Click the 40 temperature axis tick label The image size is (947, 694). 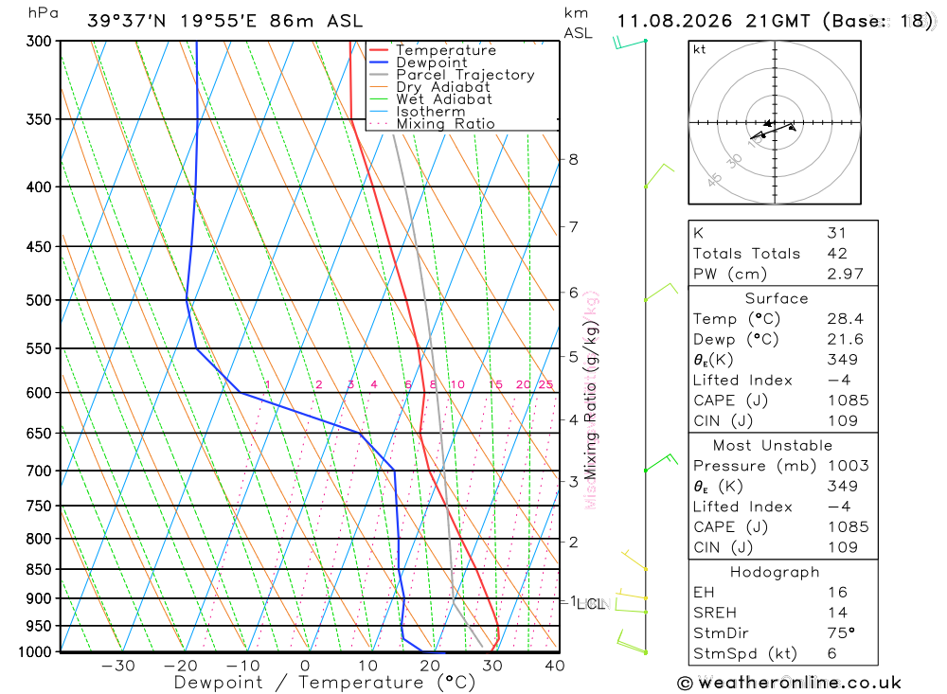pyautogui.click(x=554, y=666)
